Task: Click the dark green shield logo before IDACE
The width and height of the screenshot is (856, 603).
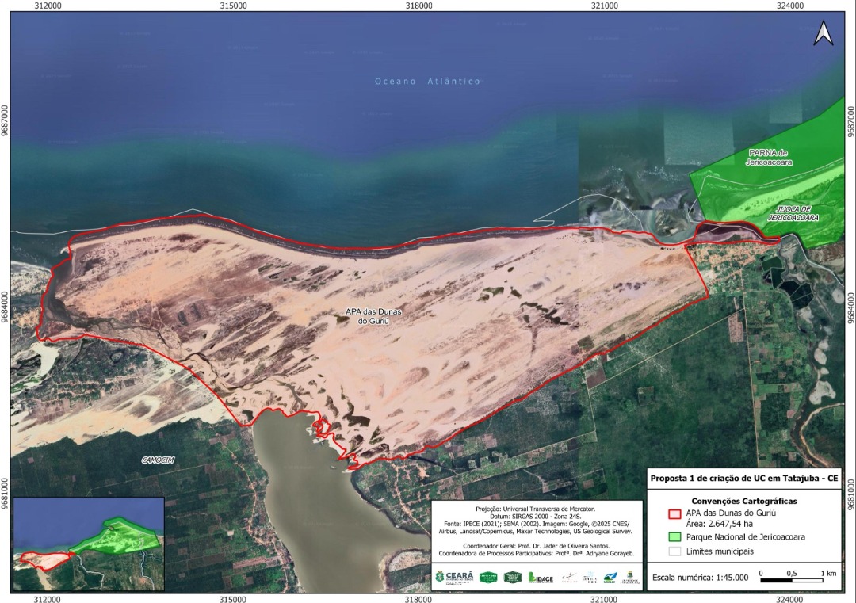Action: (x=514, y=578)
